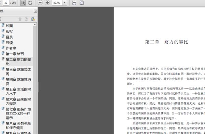Collapse the bookmarks panel
Screen dimensions: 205x134
click(x=35, y=11)
